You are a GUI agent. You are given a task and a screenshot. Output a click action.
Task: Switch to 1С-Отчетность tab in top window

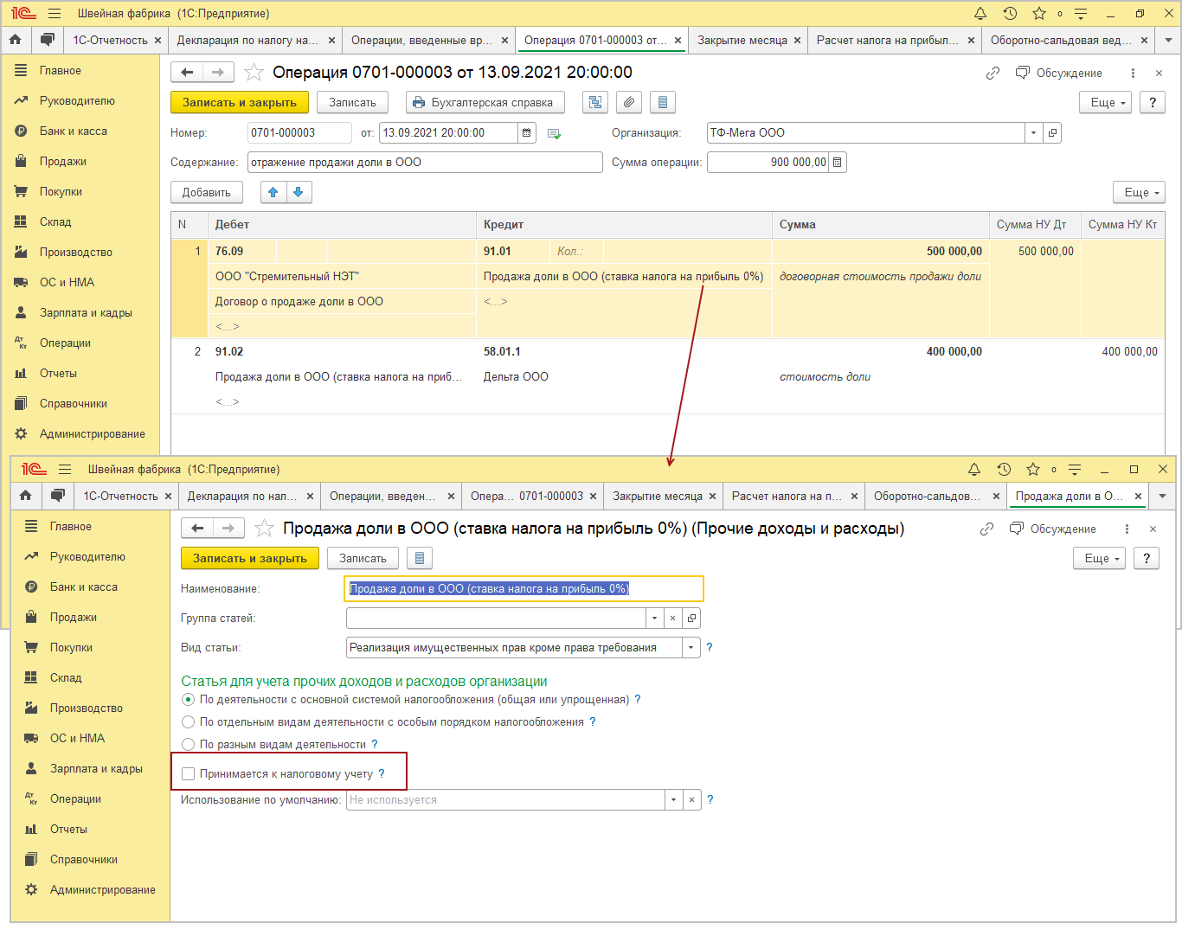[110, 40]
